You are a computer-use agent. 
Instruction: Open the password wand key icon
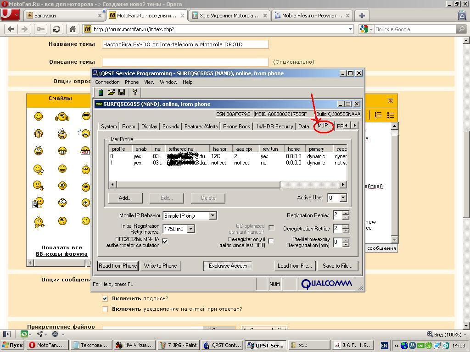click(x=41, y=29)
